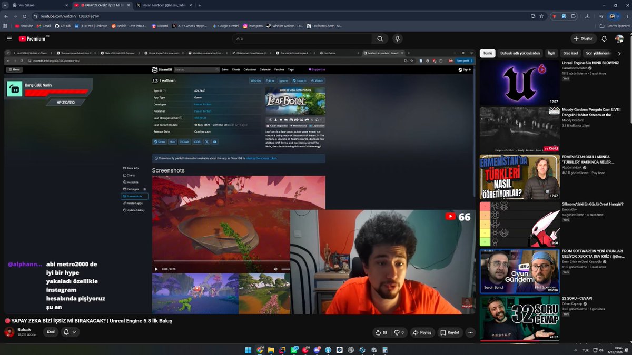Screen dimensions: 632x355
Task: Open File Explorer from the taskbar
Action: click(271, 350)
